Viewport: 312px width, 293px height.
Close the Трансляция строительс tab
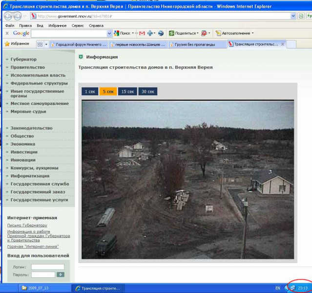(283, 44)
